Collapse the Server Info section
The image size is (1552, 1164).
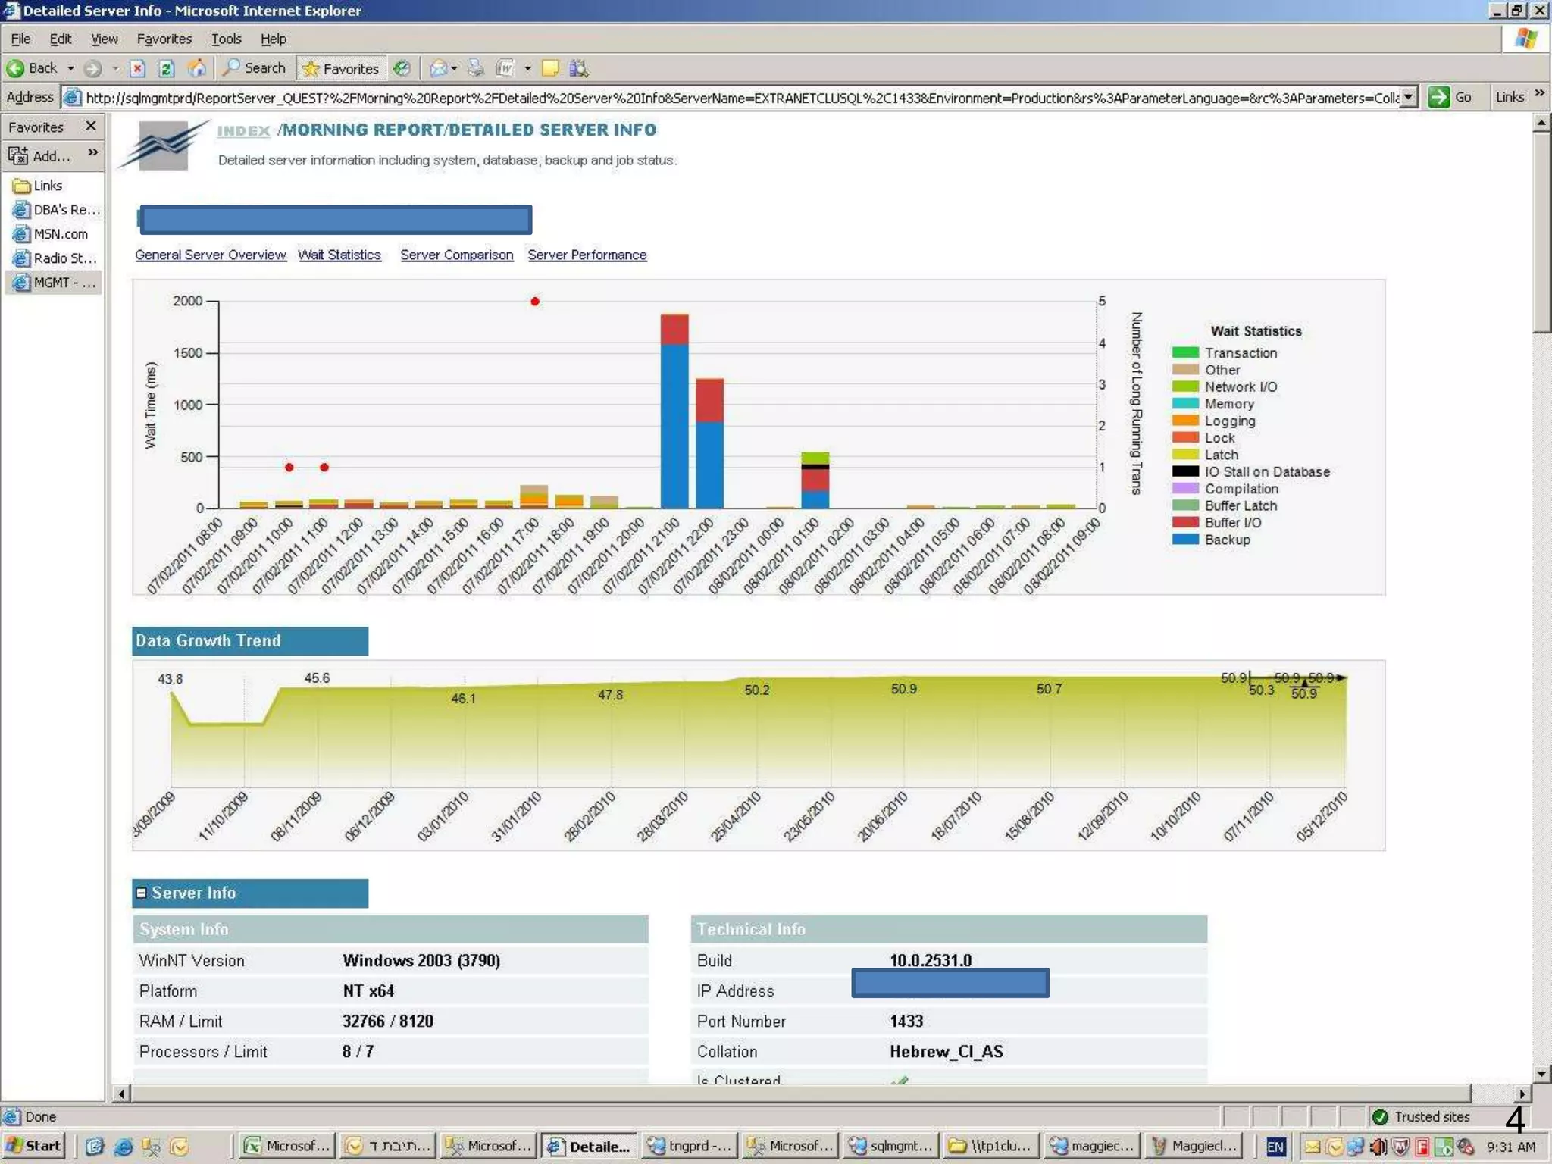(x=141, y=893)
